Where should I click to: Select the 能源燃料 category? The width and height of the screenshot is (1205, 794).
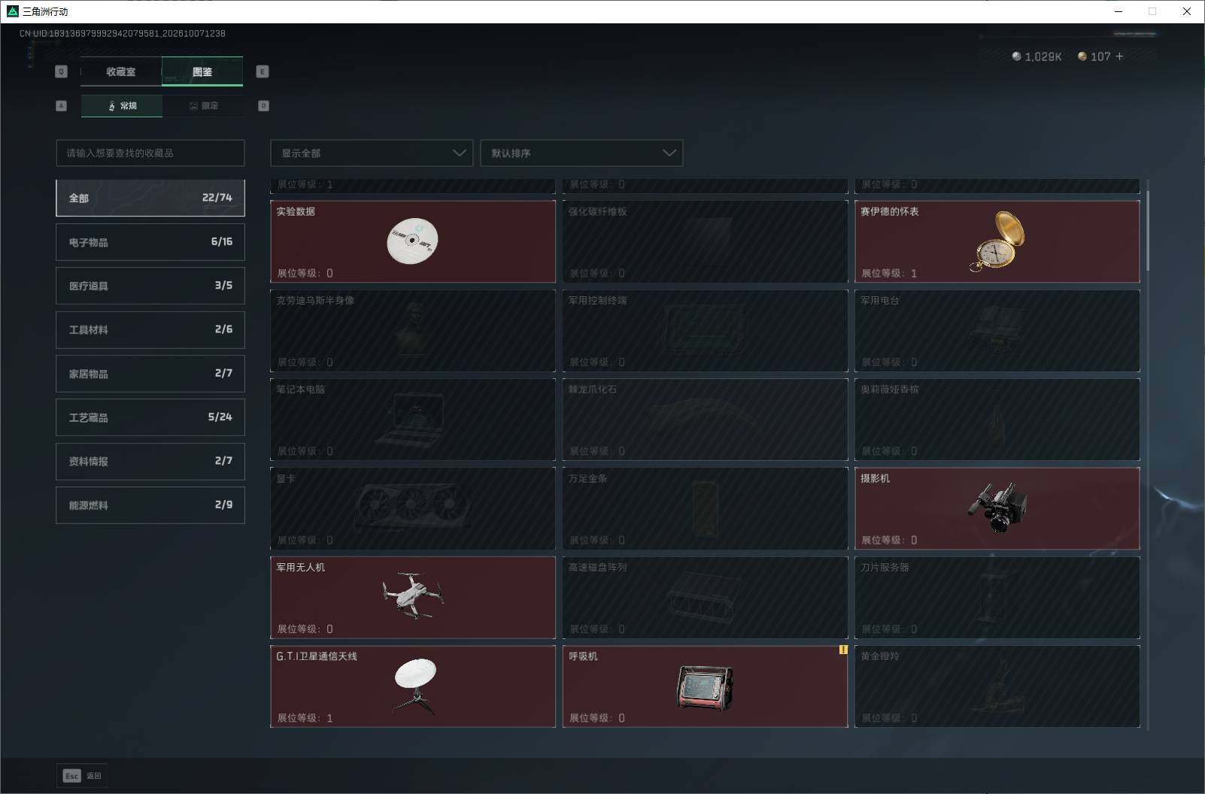(x=150, y=505)
